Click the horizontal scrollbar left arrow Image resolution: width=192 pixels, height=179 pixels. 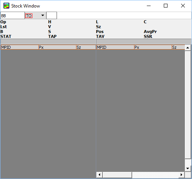coord(99,174)
